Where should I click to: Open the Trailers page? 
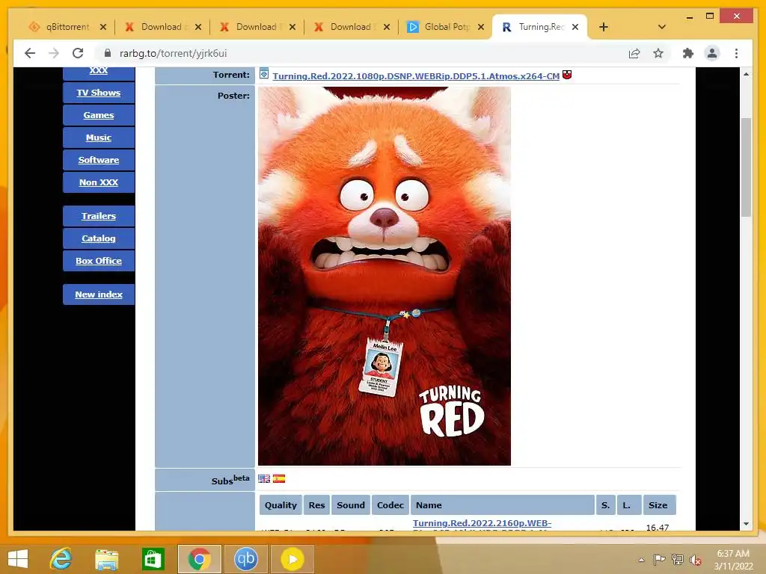(99, 216)
